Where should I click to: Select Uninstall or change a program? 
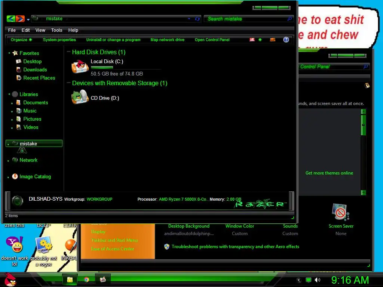pyautogui.click(x=113, y=40)
